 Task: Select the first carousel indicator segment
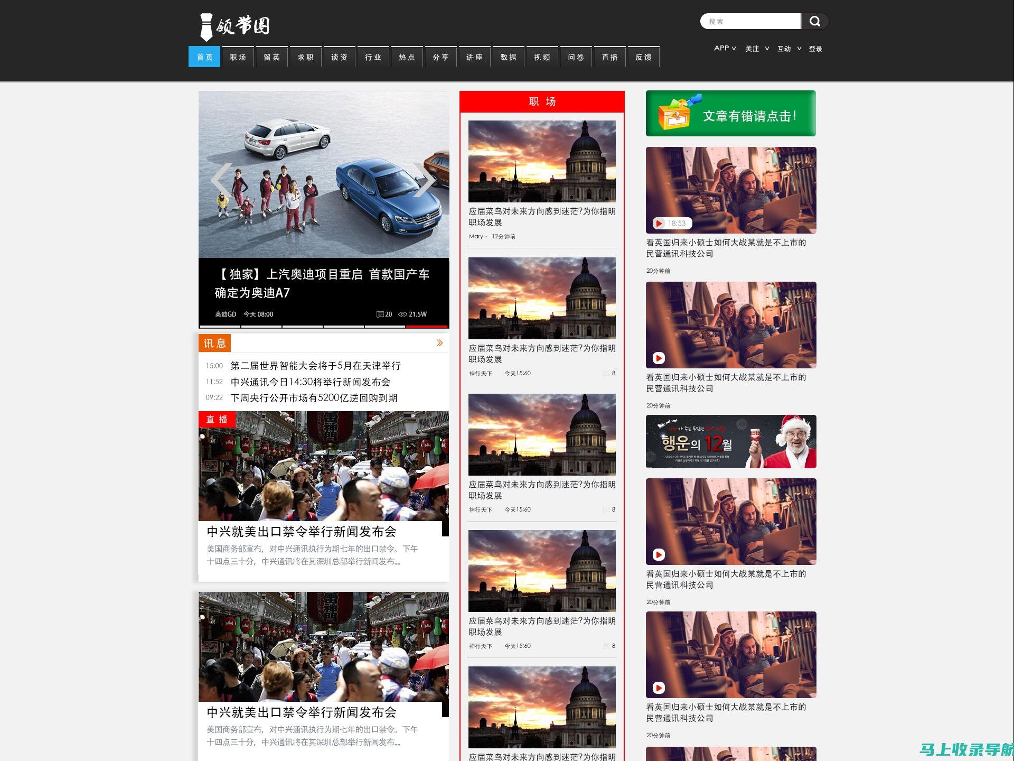(x=220, y=327)
